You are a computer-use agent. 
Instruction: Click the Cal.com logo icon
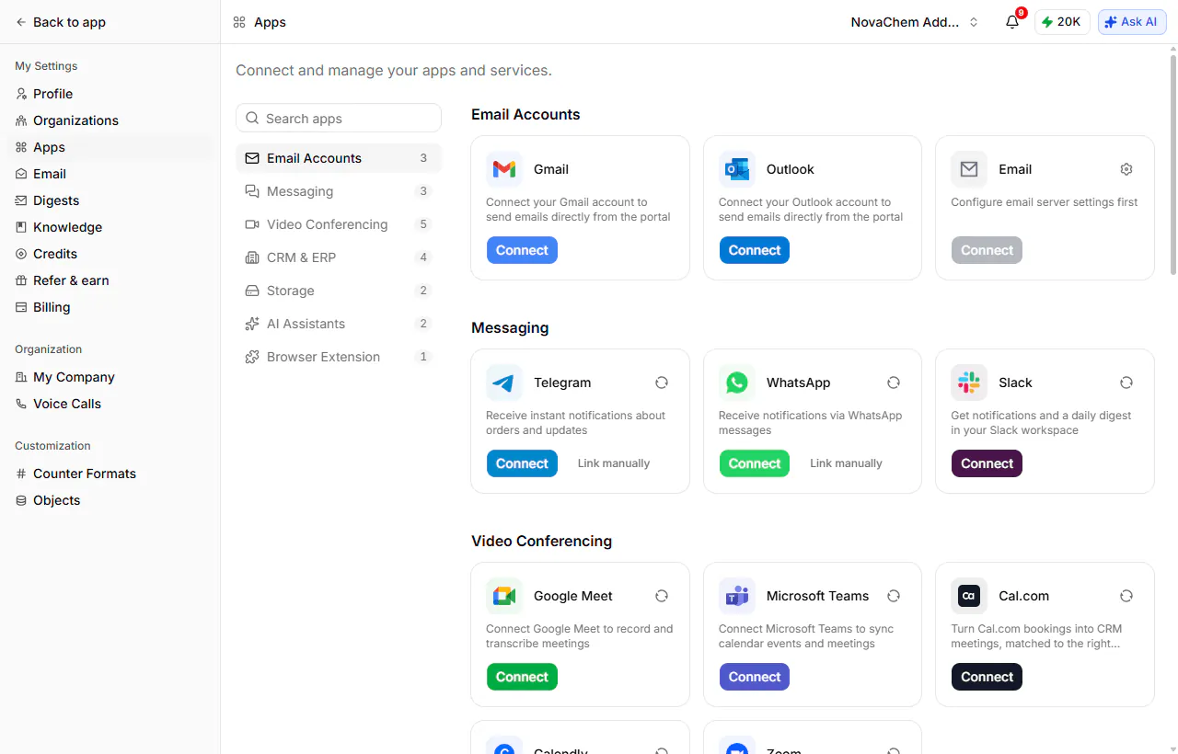969,596
